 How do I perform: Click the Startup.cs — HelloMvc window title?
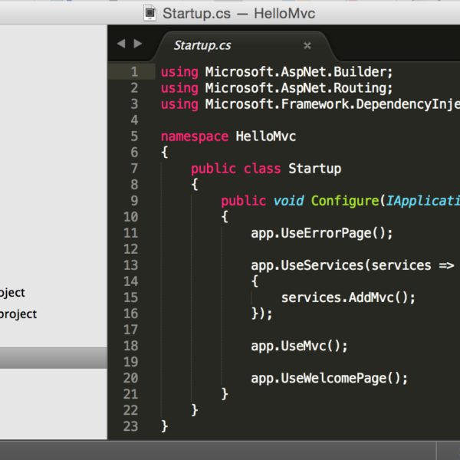point(238,13)
